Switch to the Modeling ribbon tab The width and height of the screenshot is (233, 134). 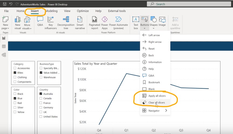(51, 11)
